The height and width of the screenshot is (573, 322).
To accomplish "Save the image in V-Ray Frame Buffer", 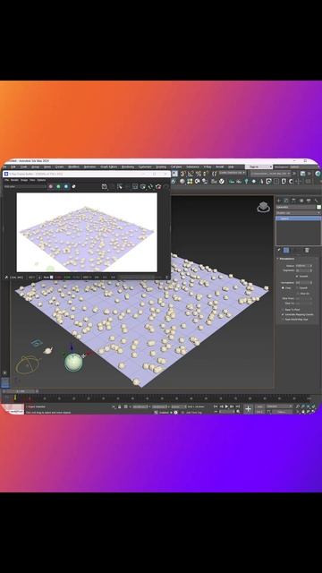I will (105, 186).
